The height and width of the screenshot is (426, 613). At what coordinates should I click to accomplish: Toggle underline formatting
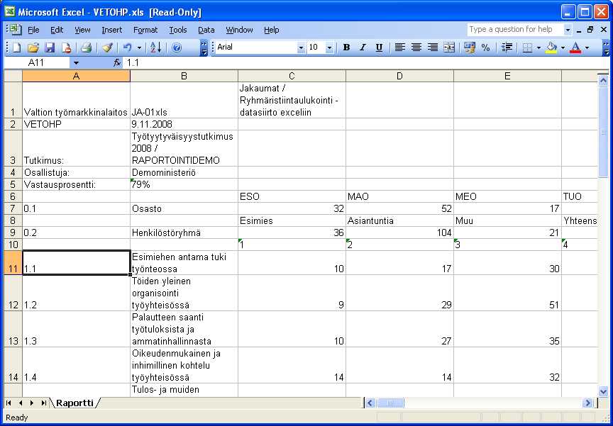tap(379, 47)
